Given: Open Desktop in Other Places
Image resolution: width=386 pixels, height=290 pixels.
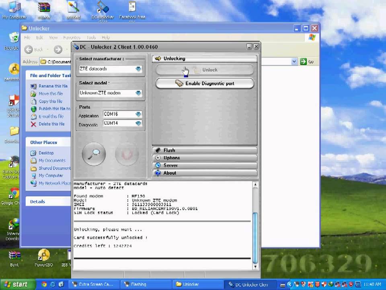Looking at the screenshot, I should (x=46, y=153).
